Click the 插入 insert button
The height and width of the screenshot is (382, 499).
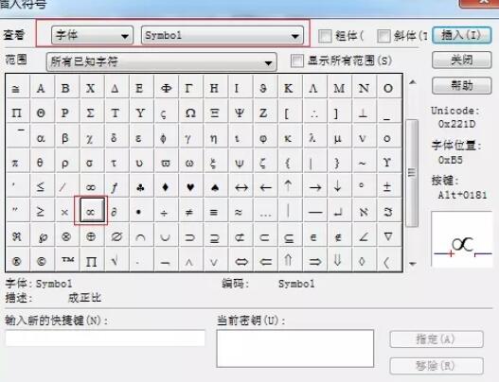(x=461, y=35)
